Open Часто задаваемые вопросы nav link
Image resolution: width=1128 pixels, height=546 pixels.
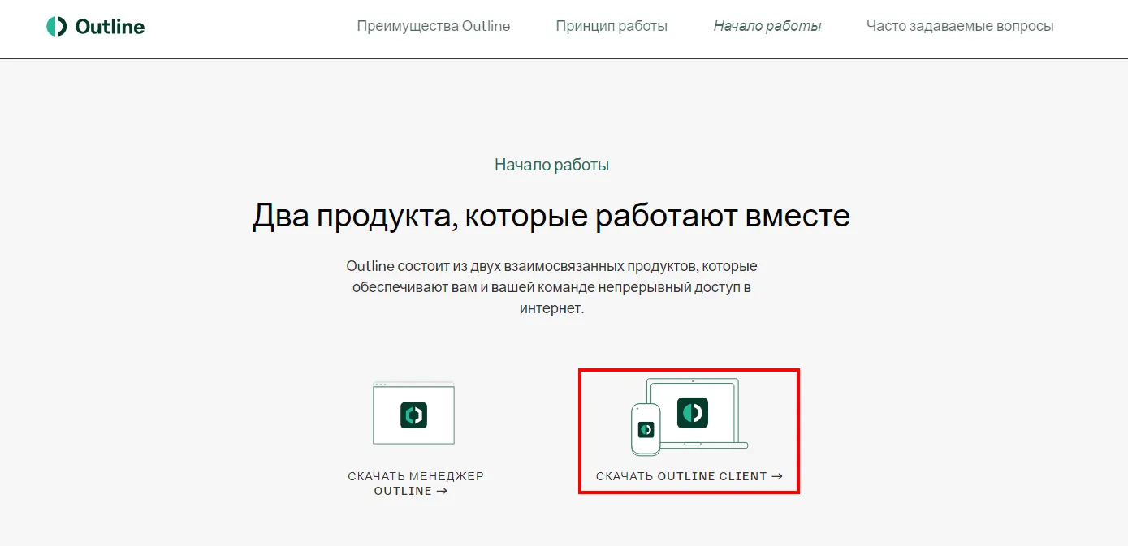coord(960,26)
